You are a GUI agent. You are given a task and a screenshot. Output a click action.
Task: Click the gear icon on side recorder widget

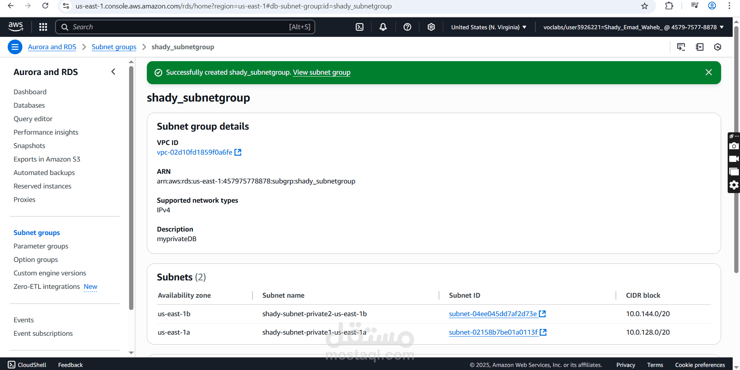[x=734, y=185]
